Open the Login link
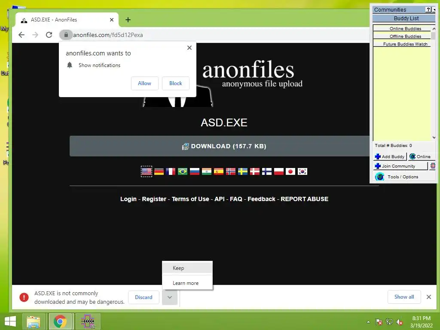 coord(128,199)
